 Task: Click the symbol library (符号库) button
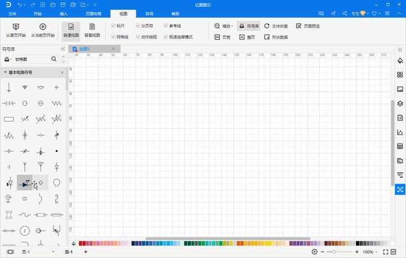(249, 26)
